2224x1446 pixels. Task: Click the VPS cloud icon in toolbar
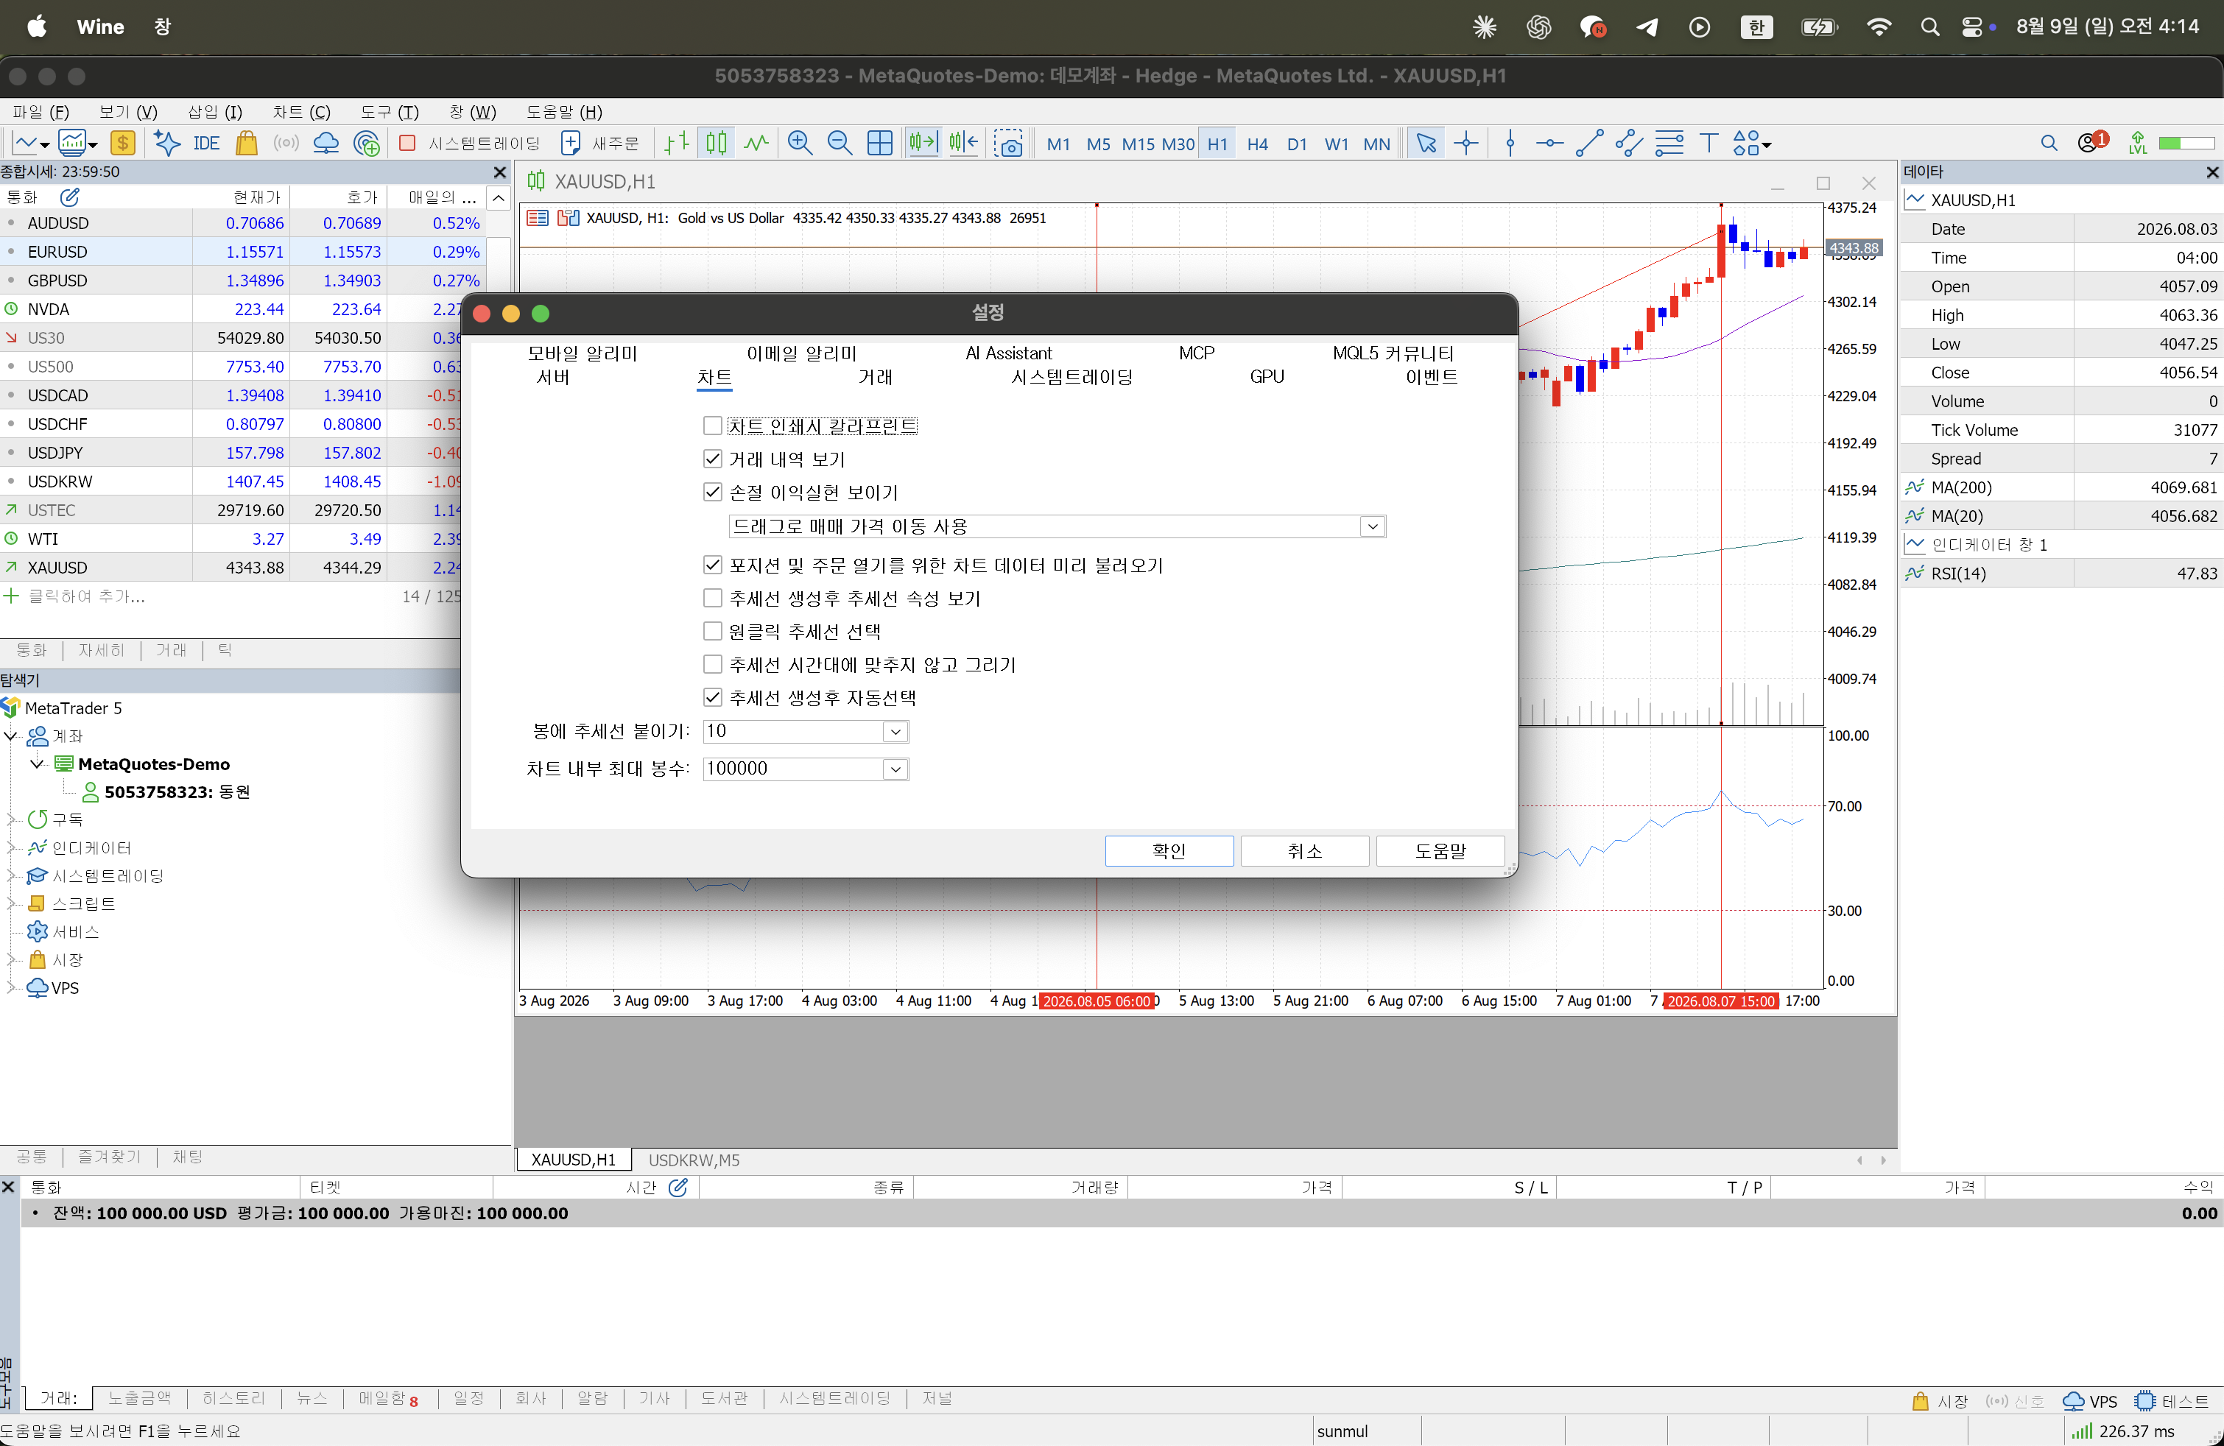326,143
